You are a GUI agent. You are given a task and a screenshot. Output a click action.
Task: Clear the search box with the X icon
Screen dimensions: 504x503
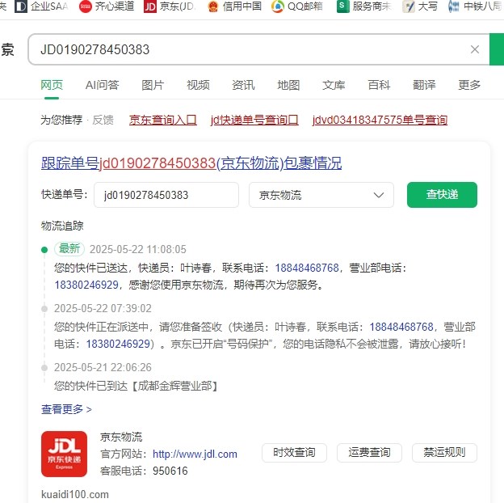(x=475, y=49)
